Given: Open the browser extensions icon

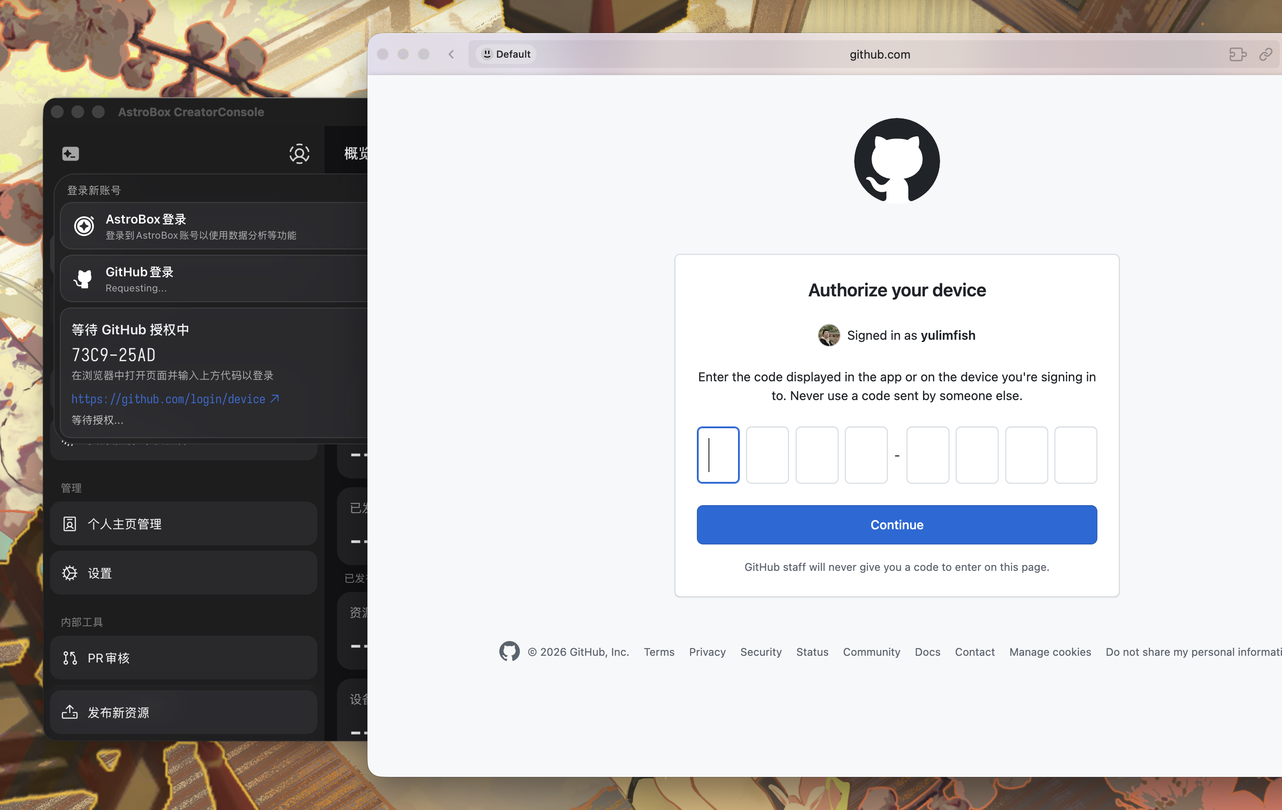Looking at the screenshot, I should point(1238,55).
